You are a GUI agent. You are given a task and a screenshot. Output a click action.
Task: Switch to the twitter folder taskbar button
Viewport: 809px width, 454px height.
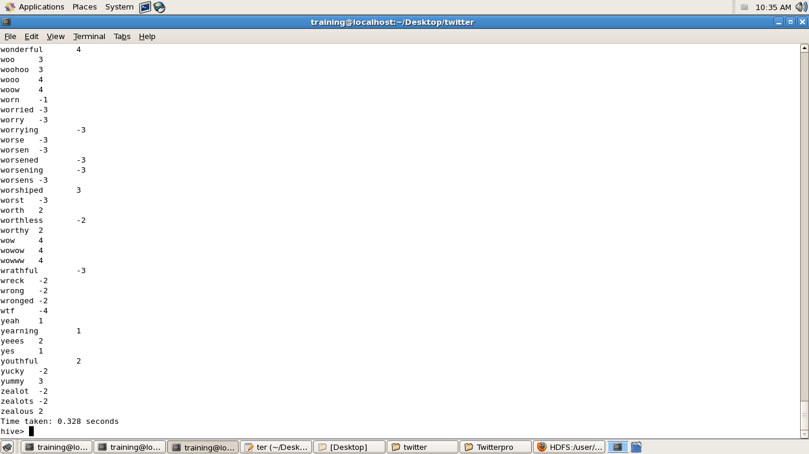click(x=423, y=447)
